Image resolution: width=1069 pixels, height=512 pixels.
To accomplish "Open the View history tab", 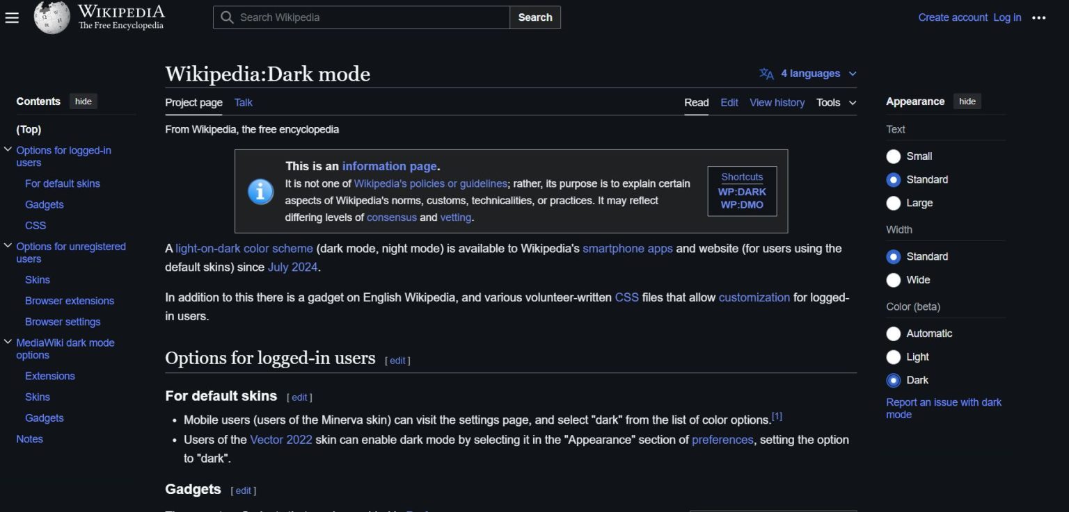I will [777, 103].
